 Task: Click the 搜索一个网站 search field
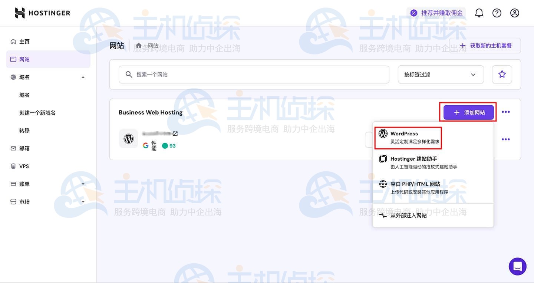pos(254,75)
